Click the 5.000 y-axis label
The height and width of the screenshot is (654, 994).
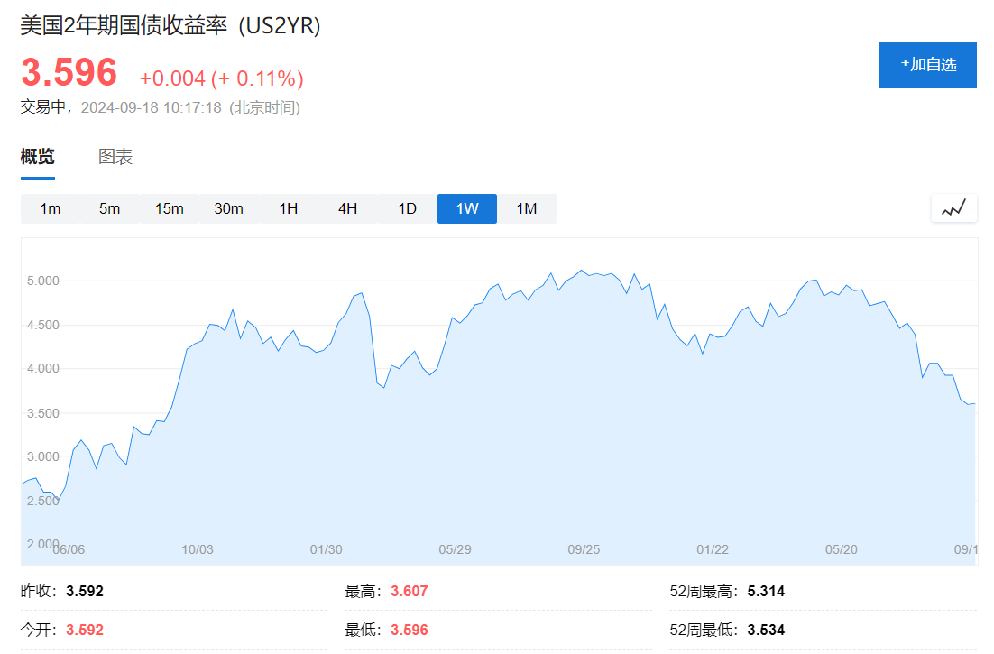tap(43, 281)
